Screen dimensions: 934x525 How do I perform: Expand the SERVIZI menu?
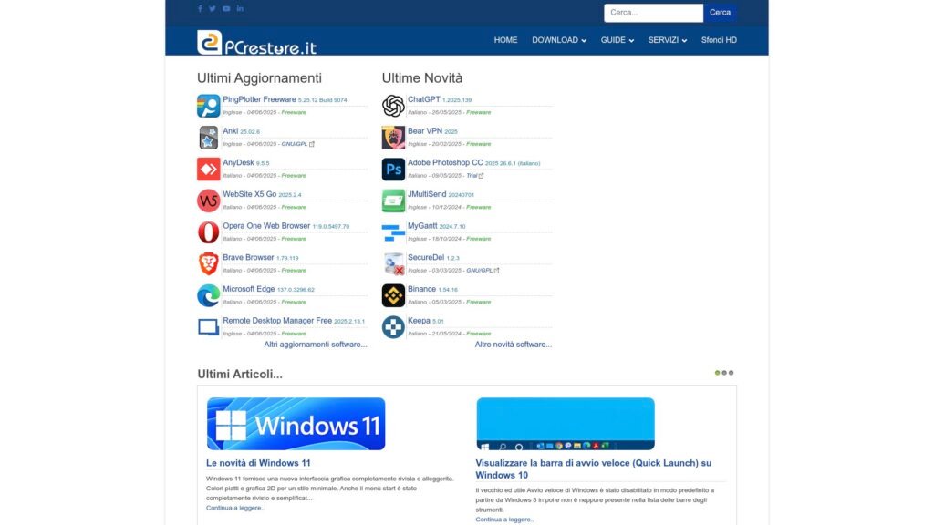(x=667, y=40)
